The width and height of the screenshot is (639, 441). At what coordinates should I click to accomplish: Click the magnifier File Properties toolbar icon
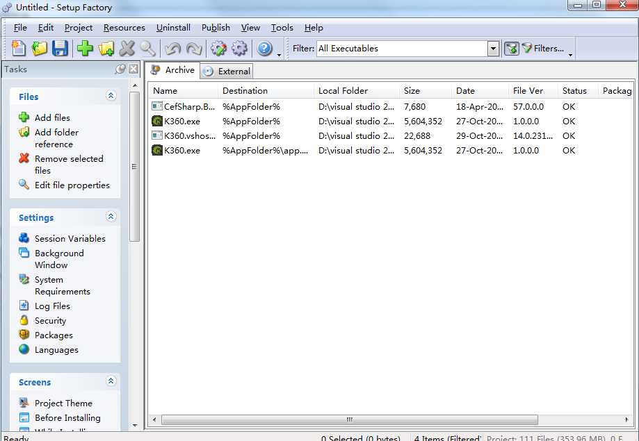pyautogui.click(x=147, y=49)
